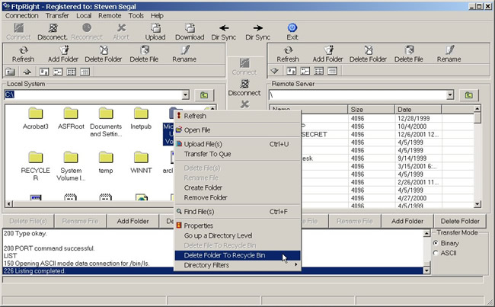The image size is (495, 307).
Task: Click small down-arrow icon in remote toolbar
Action: (274, 71)
